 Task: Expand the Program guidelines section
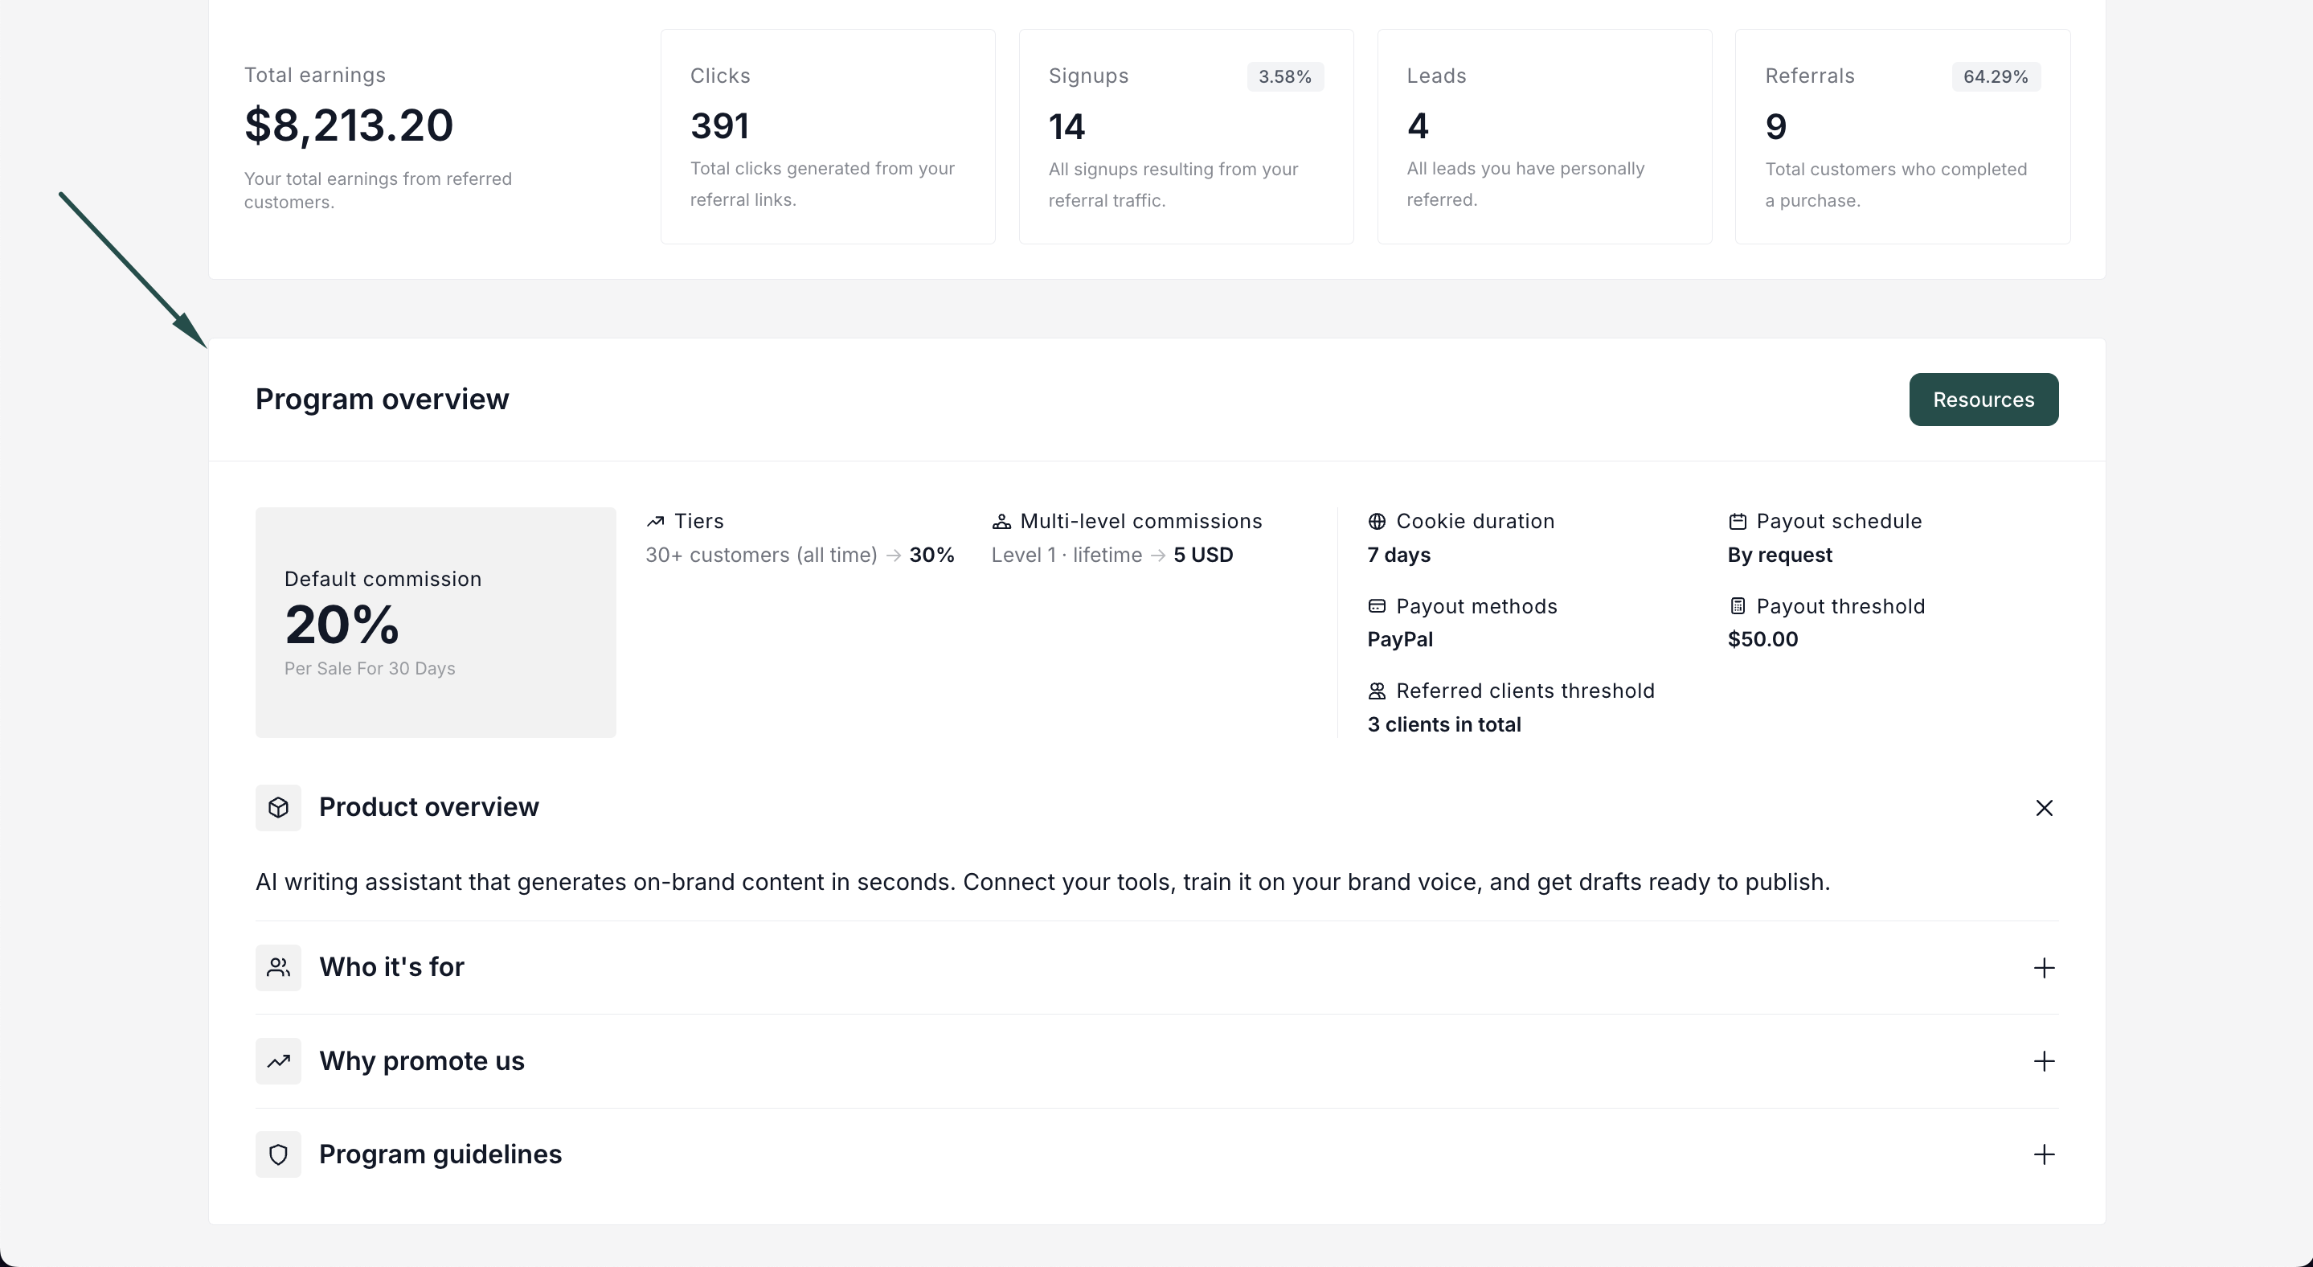[2044, 1154]
